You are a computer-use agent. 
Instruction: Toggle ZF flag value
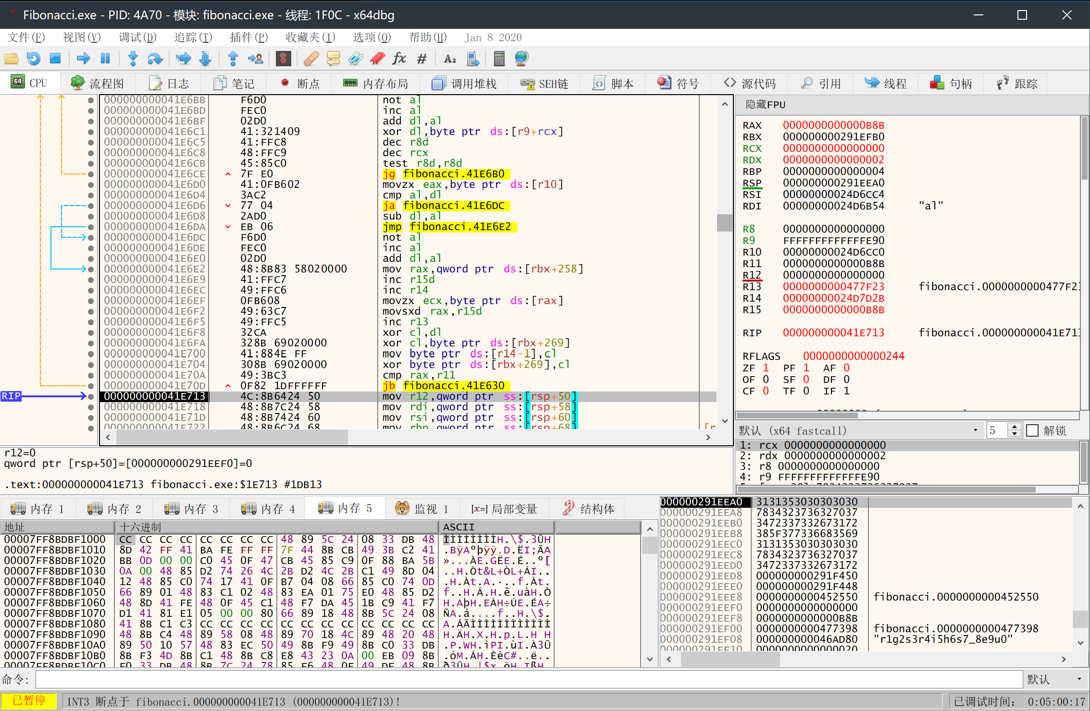click(766, 368)
